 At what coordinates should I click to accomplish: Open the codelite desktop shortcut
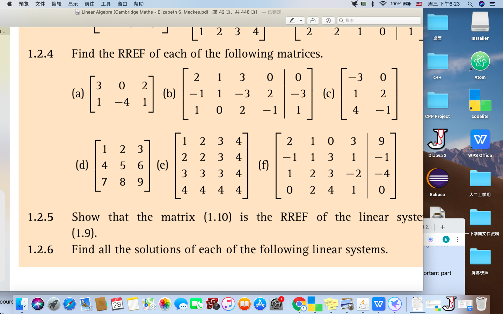click(x=480, y=104)
